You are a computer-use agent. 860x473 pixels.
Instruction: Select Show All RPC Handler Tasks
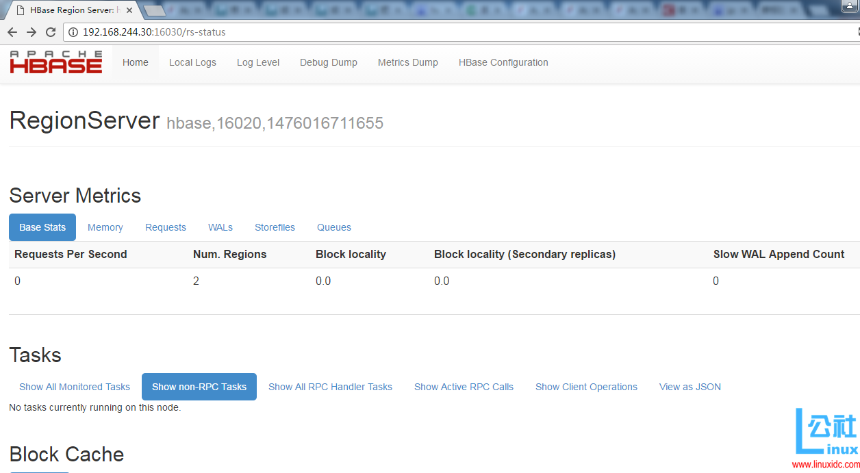pyautogui.click(x=330, y=387)
